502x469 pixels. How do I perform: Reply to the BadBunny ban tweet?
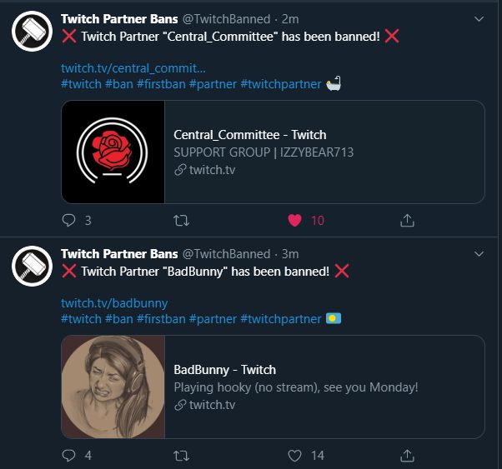(69, 456)
